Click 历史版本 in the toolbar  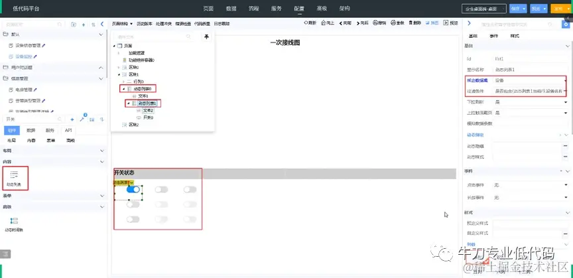pos(145,23)
